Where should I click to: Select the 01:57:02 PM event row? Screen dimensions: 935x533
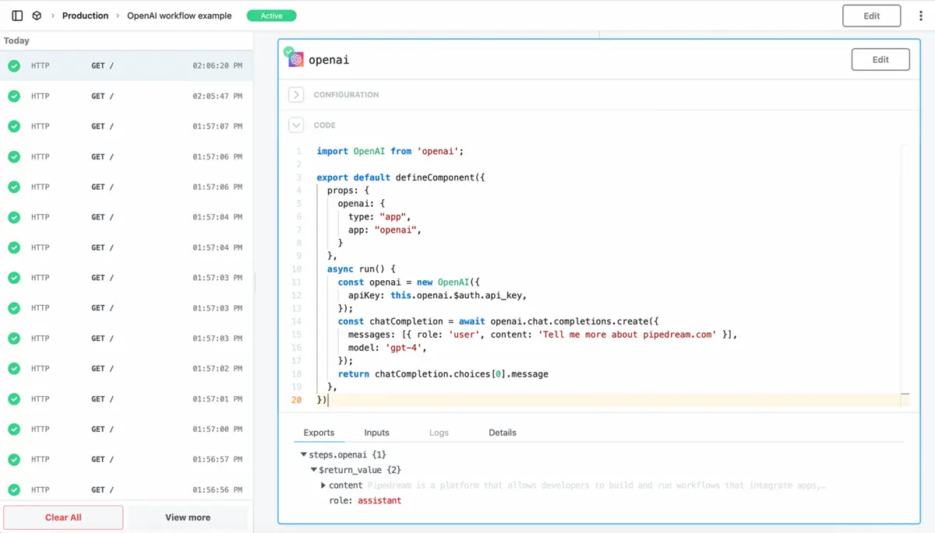[126, 369]
